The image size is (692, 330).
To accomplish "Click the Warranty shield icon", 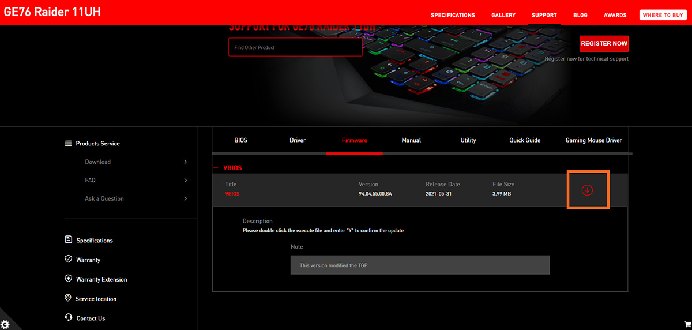I will 69,260.
